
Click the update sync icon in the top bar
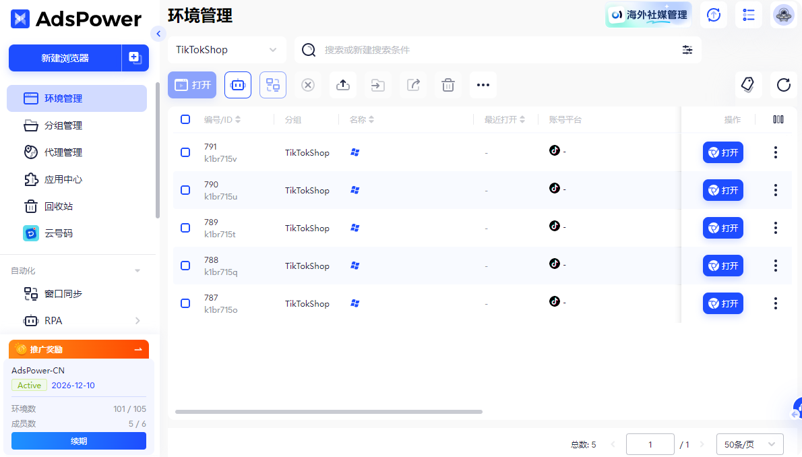(713, 15)
